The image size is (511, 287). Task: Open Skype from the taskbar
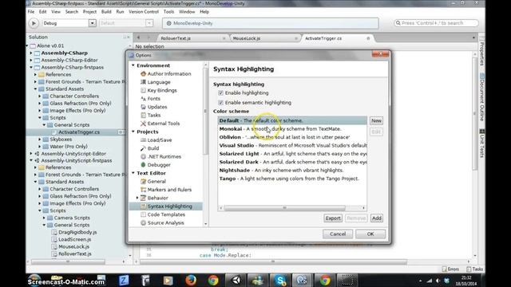[x=280, y=280]
